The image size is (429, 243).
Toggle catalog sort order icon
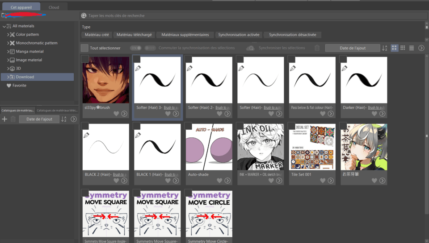coord(64,119)
